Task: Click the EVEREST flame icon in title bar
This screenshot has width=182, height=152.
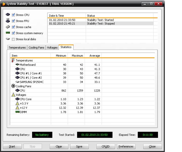Action: 3,4
